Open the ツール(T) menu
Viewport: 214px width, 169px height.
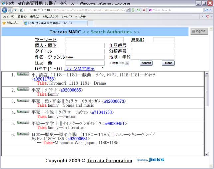(x=66, y=17)
